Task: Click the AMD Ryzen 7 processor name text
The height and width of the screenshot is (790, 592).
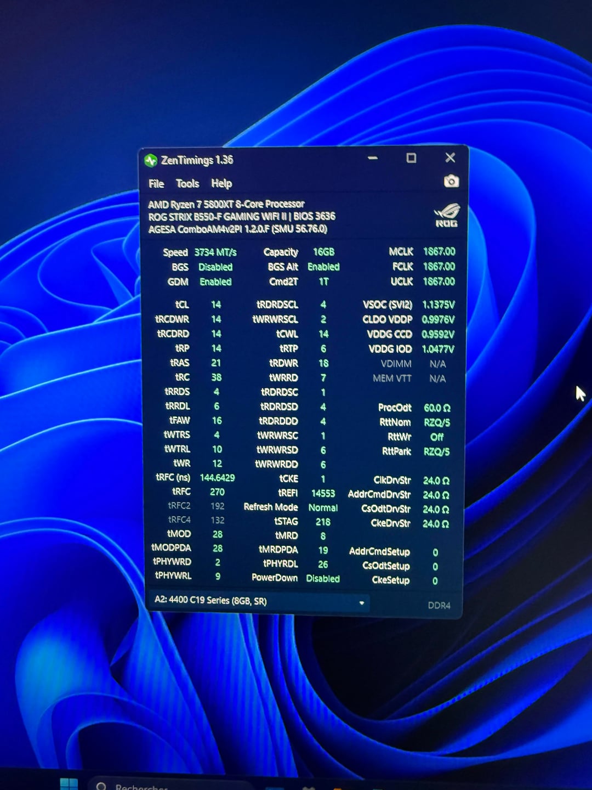Action: 226,204
